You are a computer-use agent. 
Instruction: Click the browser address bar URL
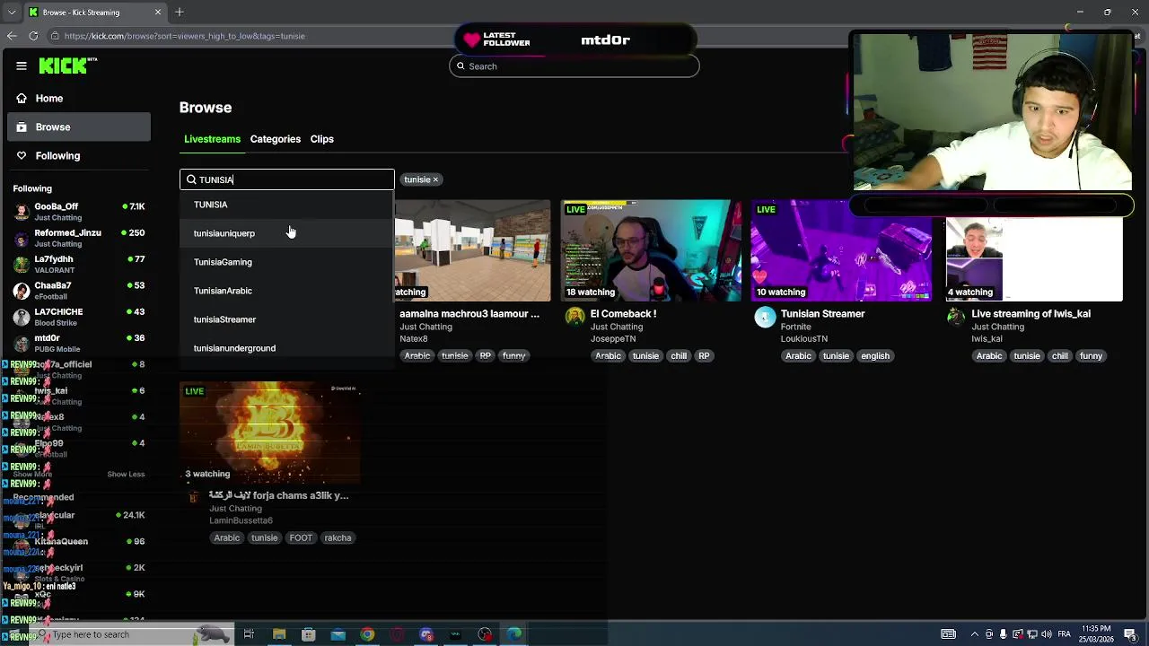[x=184, y=36]
